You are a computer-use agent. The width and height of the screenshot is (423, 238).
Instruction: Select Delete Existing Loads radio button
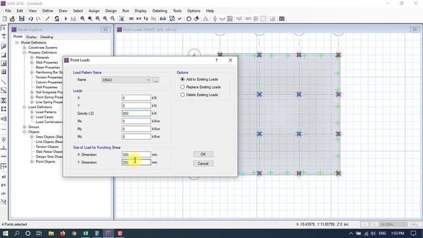pyautogui.click(x=182, y=95)
